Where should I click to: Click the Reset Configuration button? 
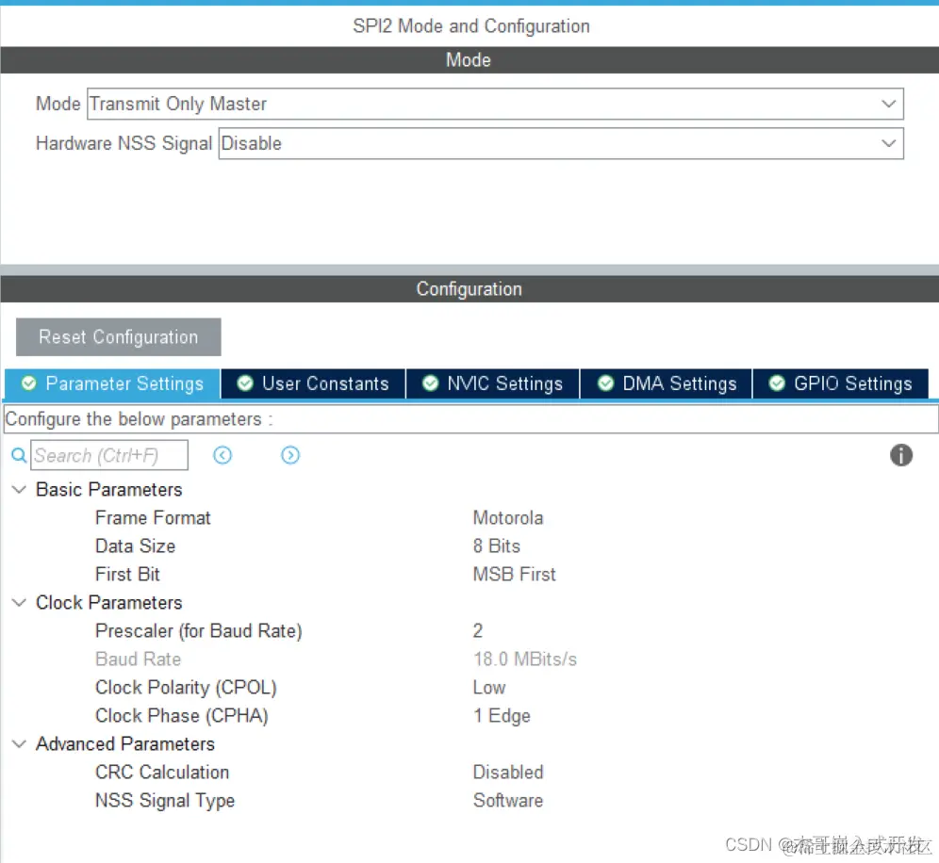(x=119, y=337)
